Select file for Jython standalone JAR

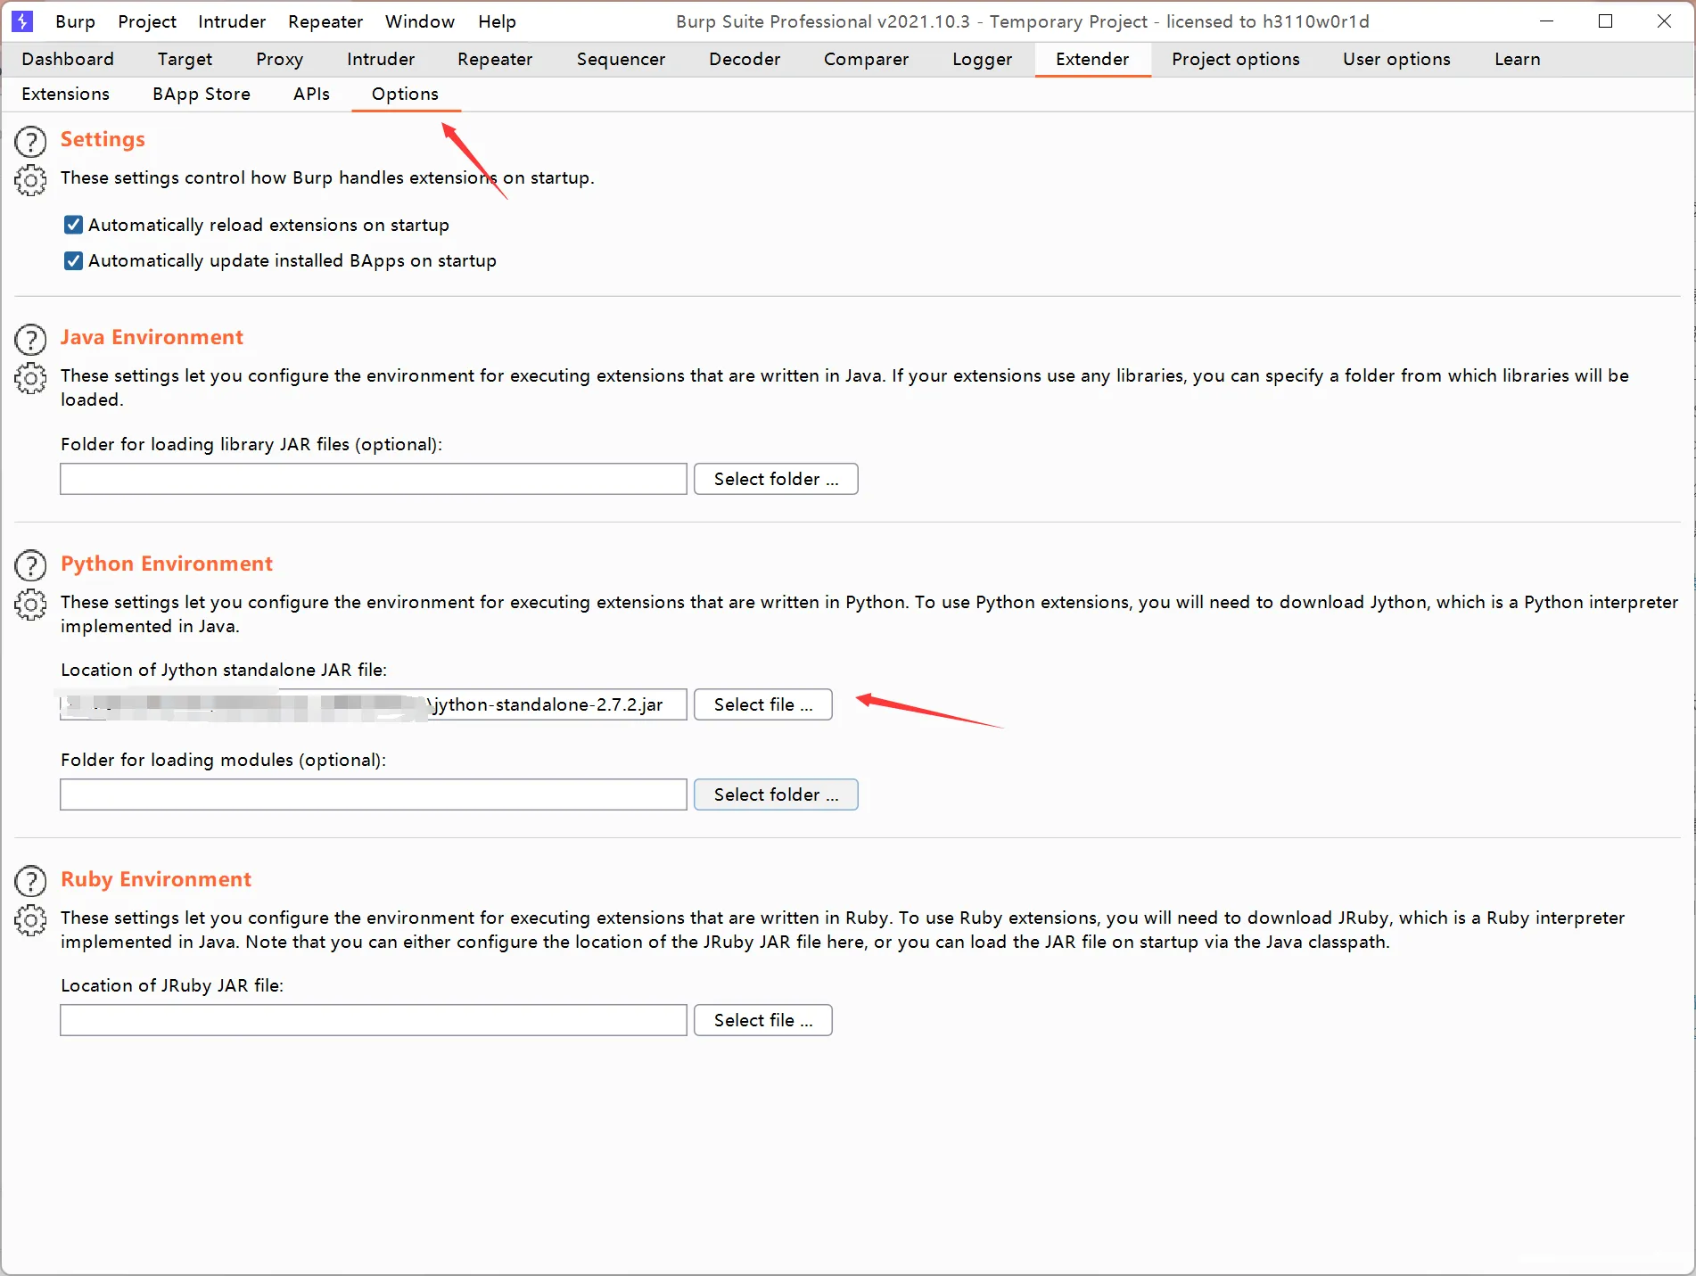[x=762, y=704]
